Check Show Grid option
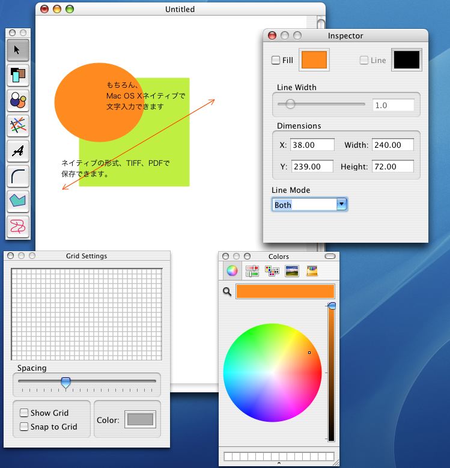The image size is (450, 468). coord(24,413)
